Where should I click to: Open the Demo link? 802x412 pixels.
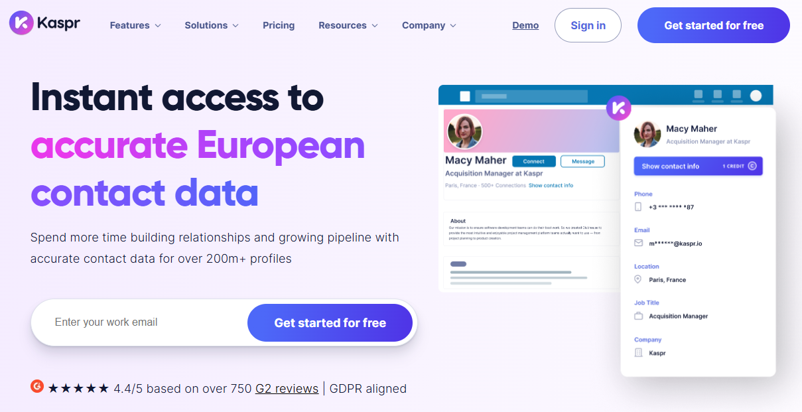525,25
